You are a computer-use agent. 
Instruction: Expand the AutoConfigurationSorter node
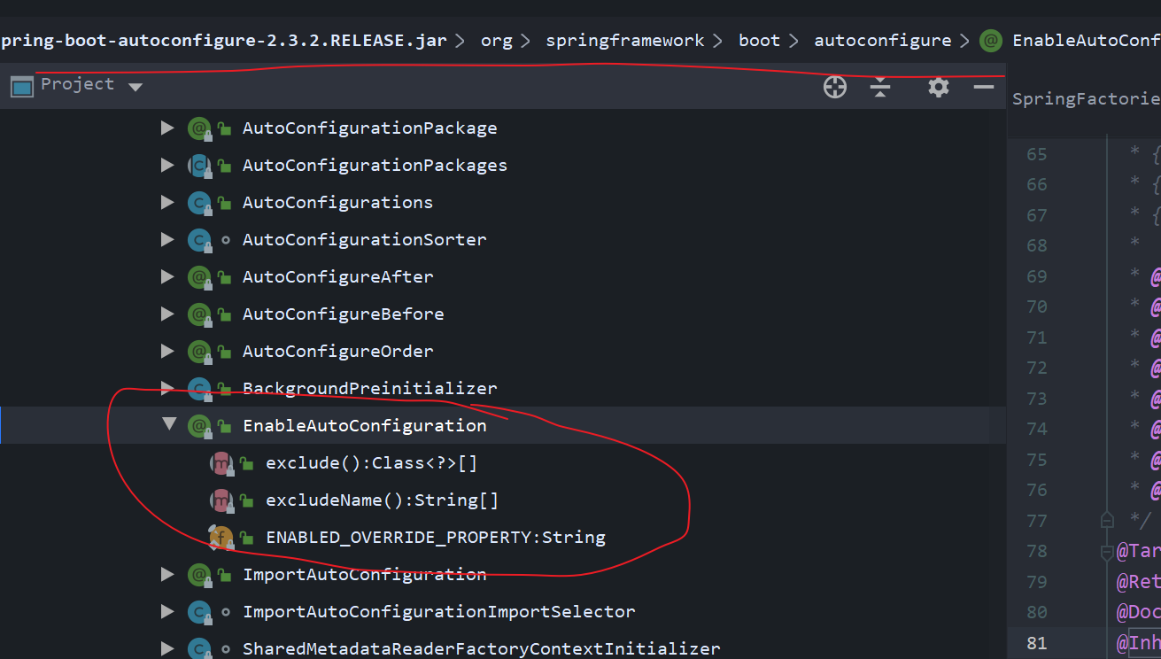pyautogui.click(x=166, y=240)
